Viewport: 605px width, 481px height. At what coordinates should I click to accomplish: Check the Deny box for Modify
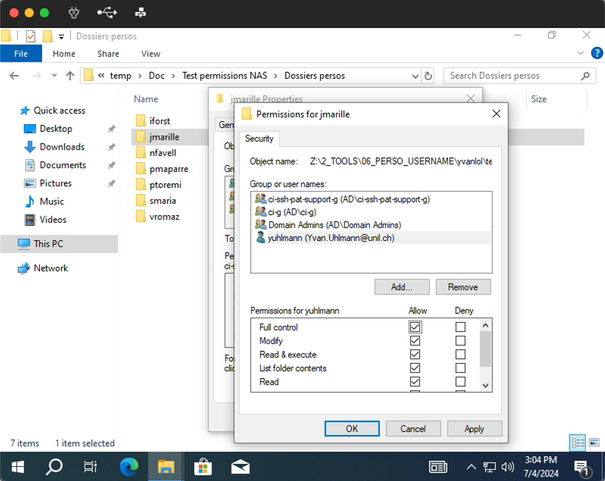tap(460, 341)
